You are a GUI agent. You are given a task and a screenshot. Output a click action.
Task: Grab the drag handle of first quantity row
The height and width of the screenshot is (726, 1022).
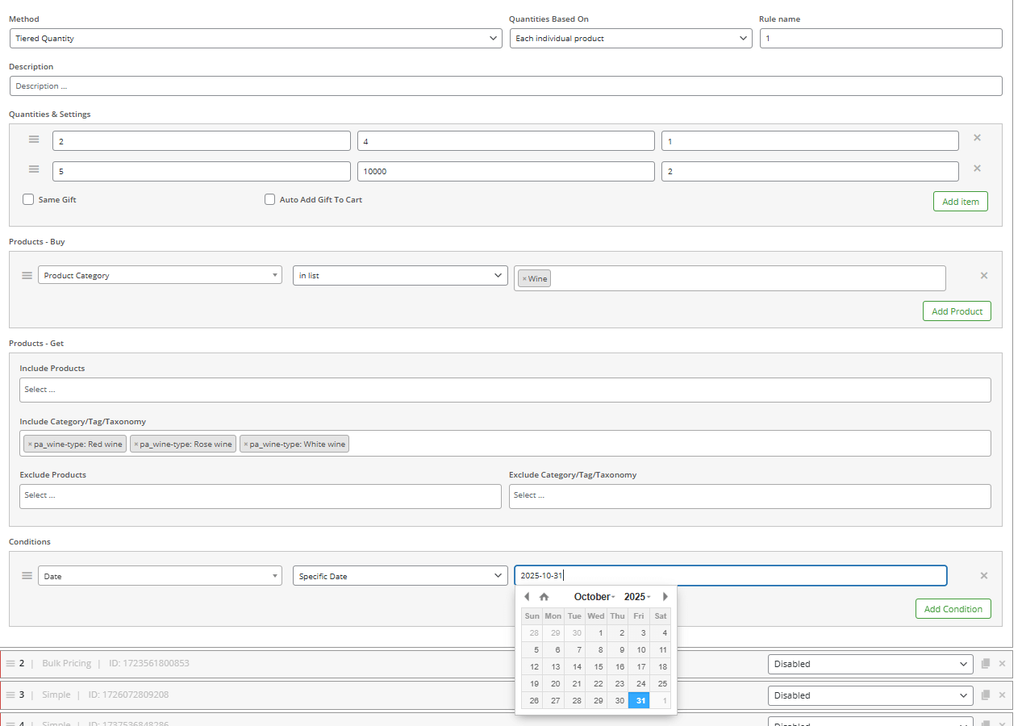pyautogui.click(x=34, y=139)
